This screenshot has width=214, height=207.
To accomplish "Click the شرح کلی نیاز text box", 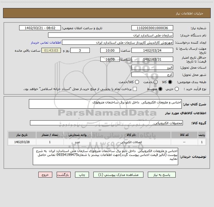I will [105, 104].
